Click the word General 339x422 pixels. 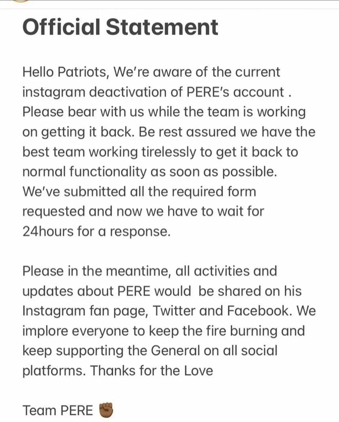176,351
